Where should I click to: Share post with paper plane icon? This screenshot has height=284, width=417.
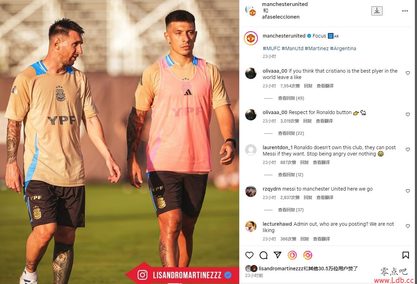coord(278,255)
